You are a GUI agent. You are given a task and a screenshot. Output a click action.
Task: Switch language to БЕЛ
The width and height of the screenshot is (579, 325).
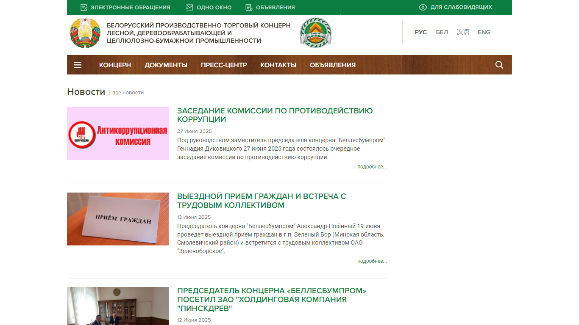[x=442, y=32]
